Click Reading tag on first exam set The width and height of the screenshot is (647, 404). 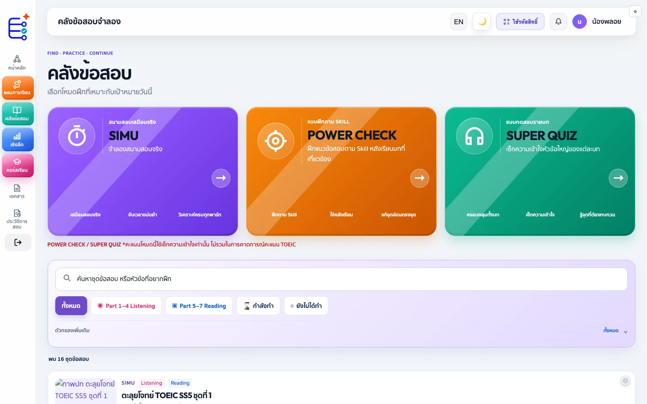[x=180, y=383]
